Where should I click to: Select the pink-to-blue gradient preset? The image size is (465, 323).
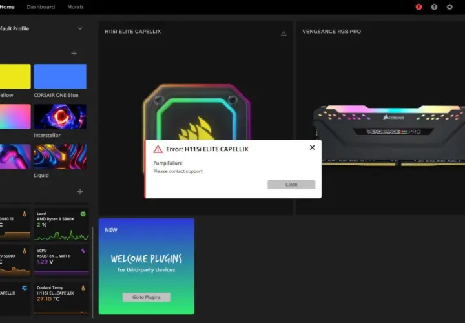15,116
